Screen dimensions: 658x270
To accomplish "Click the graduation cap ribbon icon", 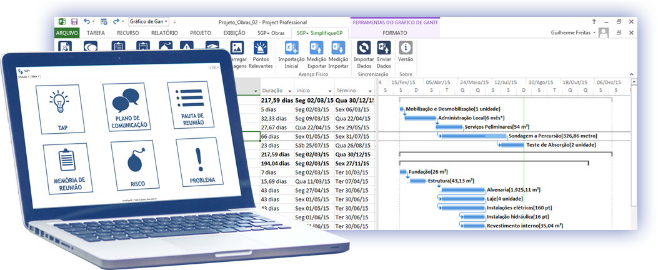I will point(212,46).
